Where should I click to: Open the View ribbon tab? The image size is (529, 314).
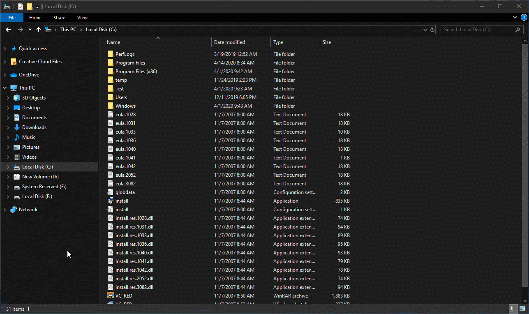pyautogui.click(x=82, y=18)
